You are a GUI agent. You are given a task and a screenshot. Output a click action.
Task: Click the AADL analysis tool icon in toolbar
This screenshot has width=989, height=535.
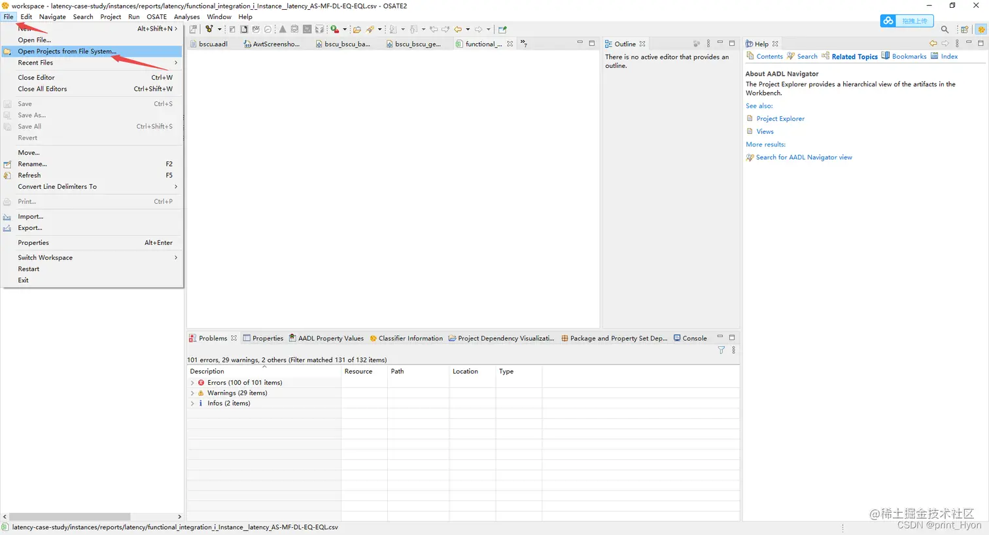click(x=209, y=29)
